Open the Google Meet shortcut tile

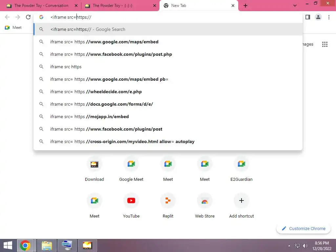tap(131, 169)
